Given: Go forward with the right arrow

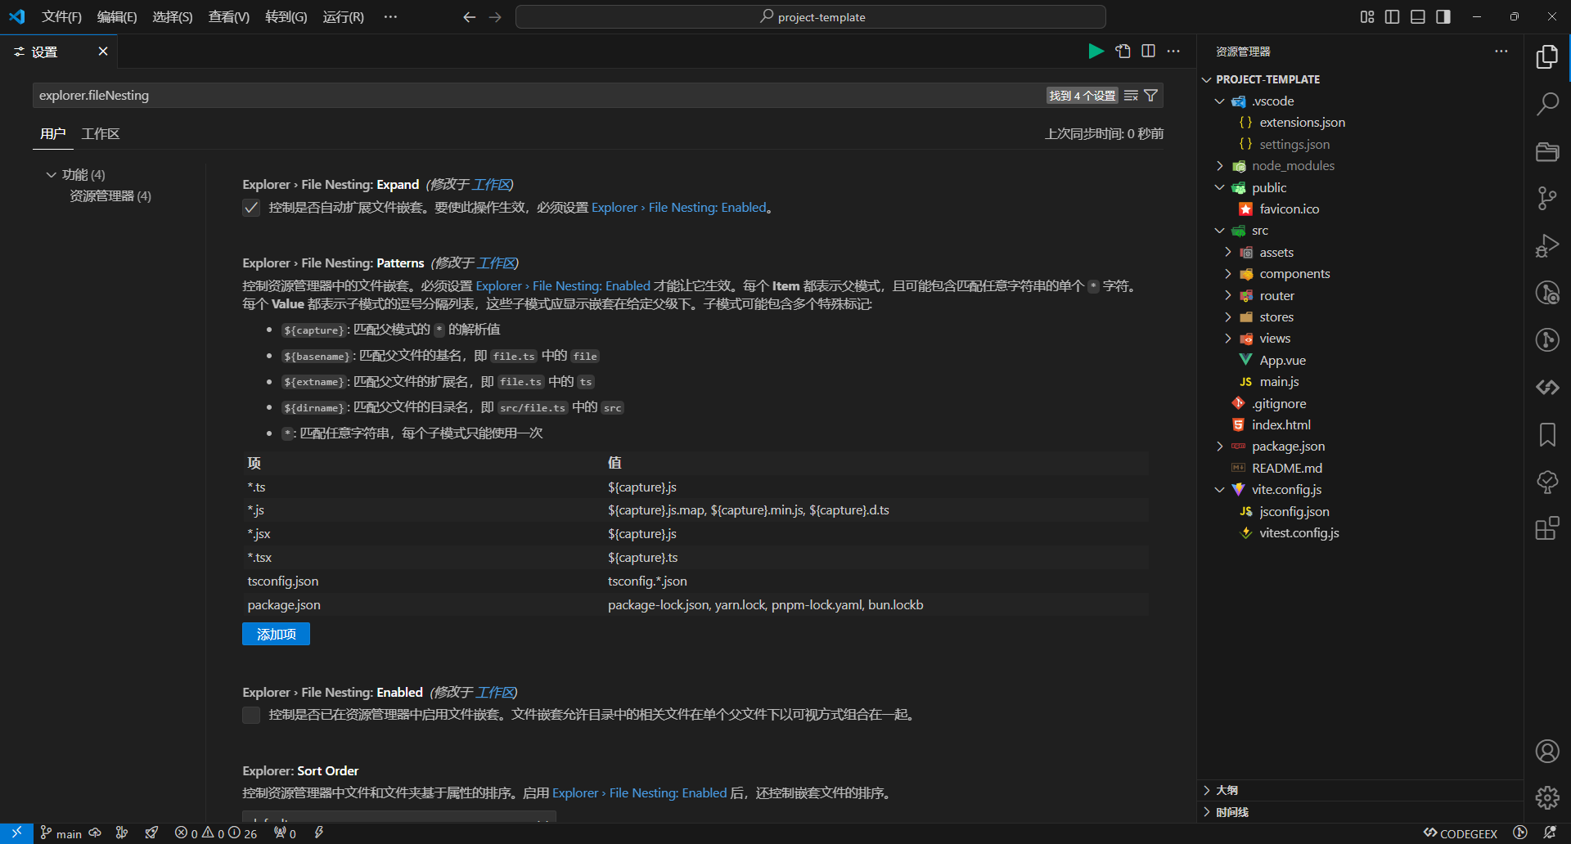Looking at the screenshot, I should tap(495, 17).
